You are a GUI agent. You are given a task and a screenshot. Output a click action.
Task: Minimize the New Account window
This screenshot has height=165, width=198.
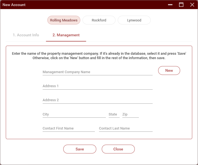[170, 5]
